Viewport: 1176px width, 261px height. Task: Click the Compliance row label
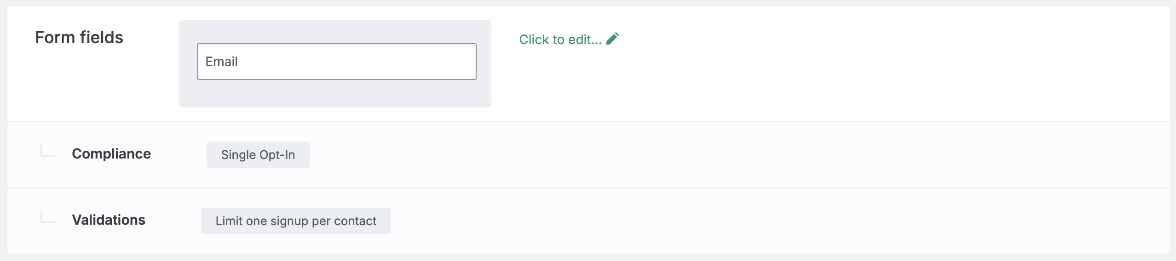point(111,153)
